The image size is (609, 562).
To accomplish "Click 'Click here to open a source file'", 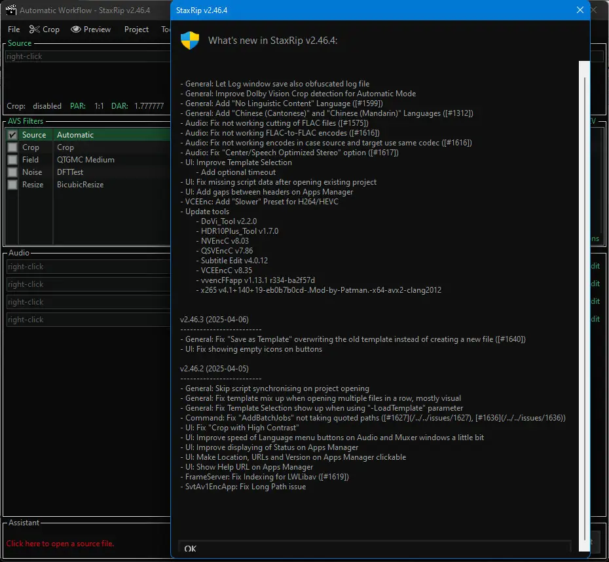I will point(60,544).
